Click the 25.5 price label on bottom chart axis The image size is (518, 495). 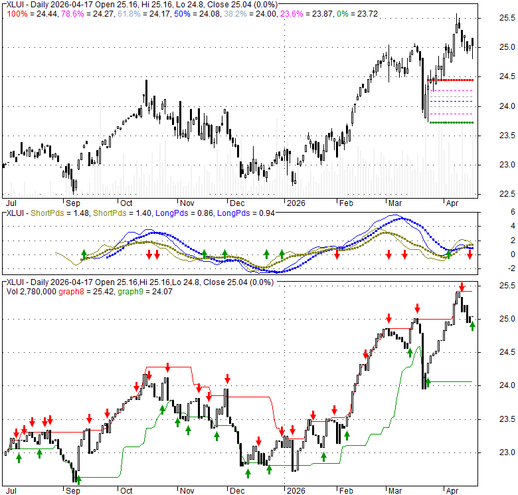507,286
